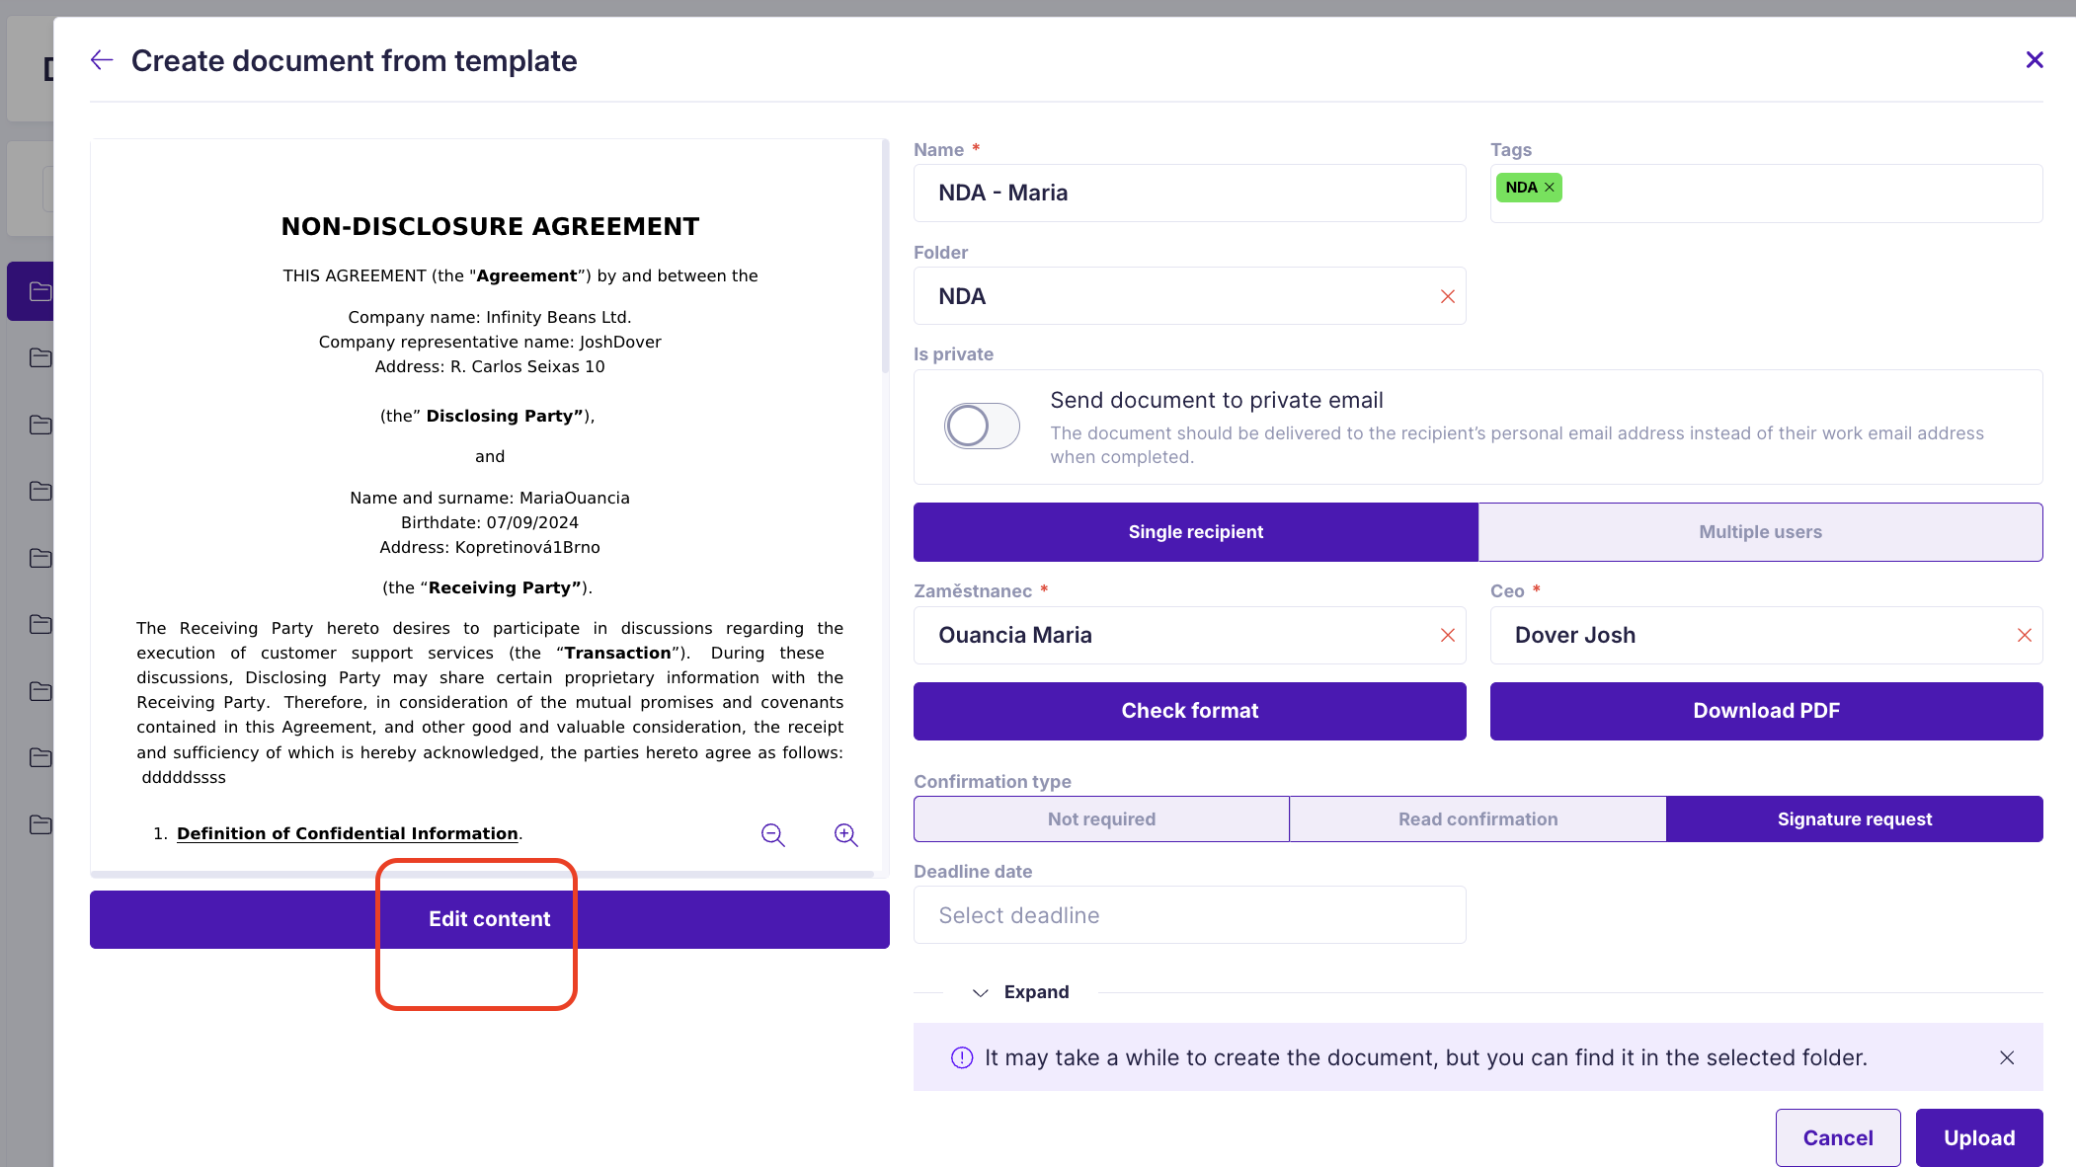Click the Cancel button
The height and width of the screenshot is (1167, 2076).
pos(1837,1137)
